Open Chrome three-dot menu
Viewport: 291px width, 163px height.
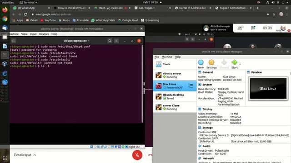coord(287,14)
